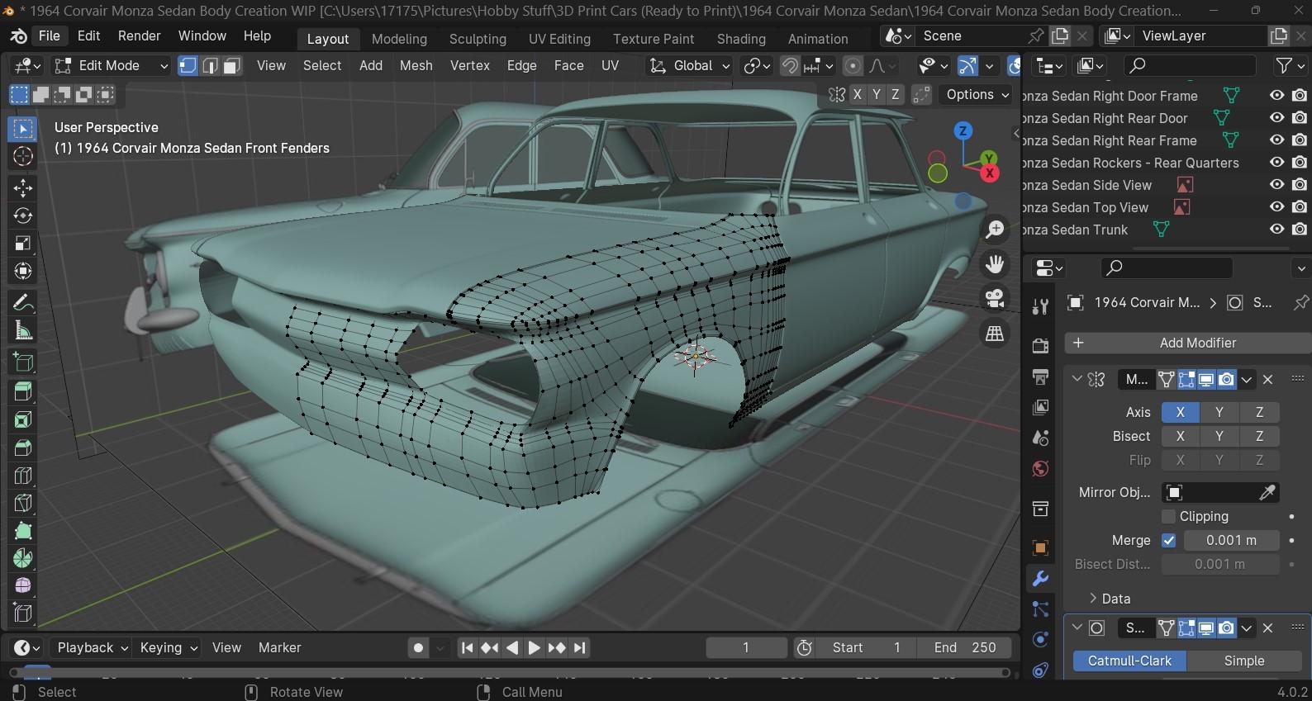This screenshot has width=1312, height=701.
Task: Play the animation forward
Action: (x=535, y=648)
